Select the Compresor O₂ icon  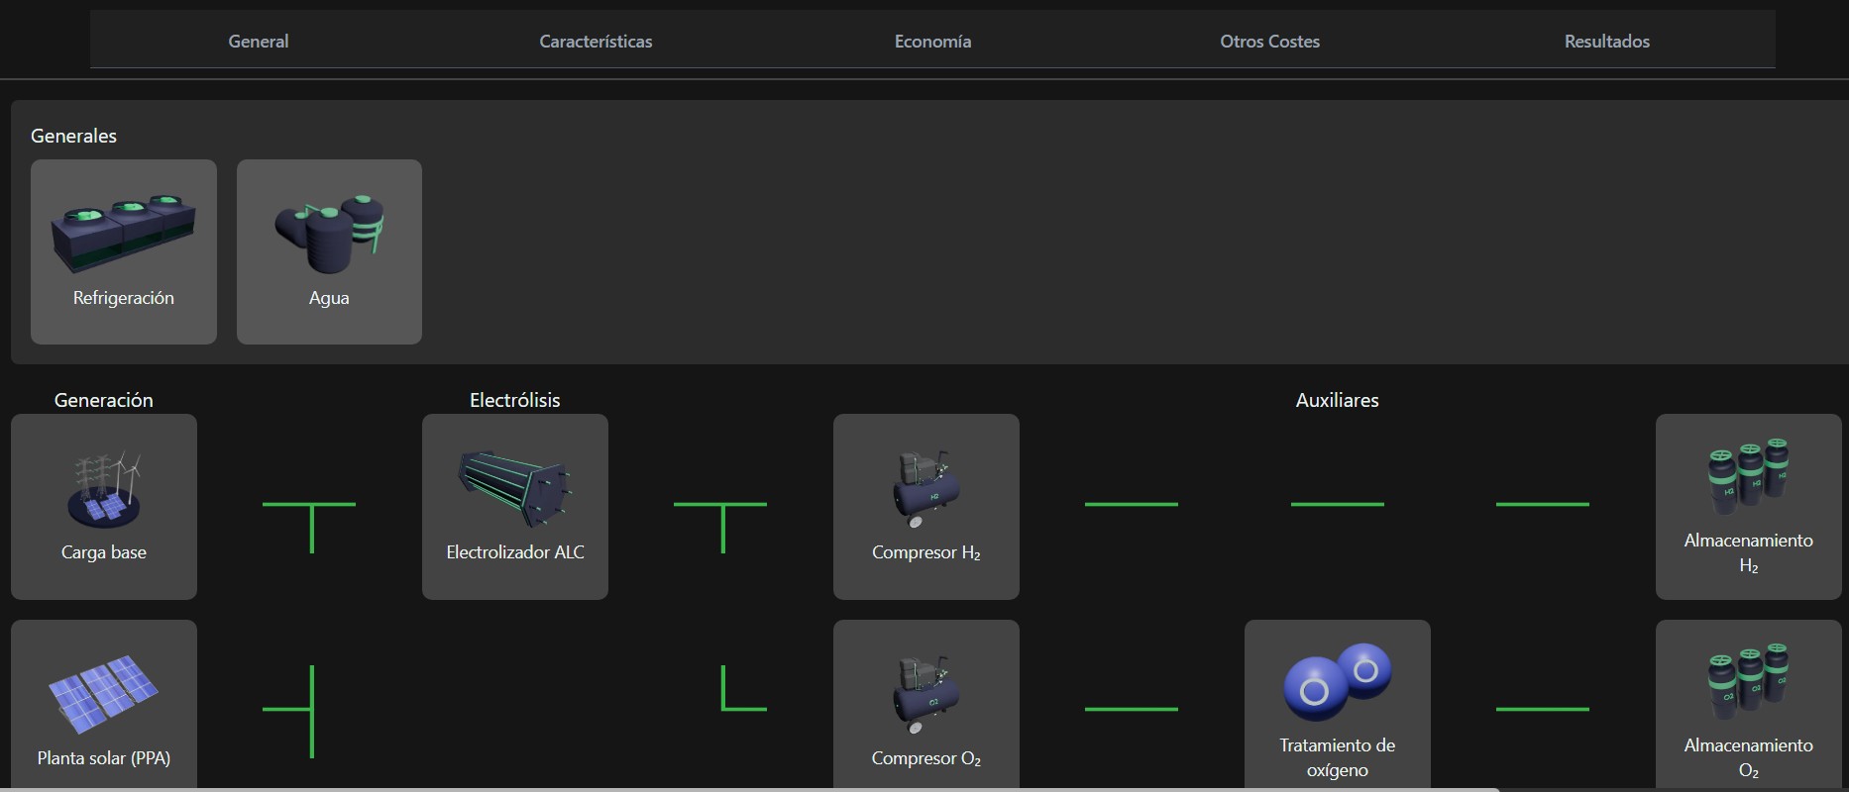tap(925, 695)
